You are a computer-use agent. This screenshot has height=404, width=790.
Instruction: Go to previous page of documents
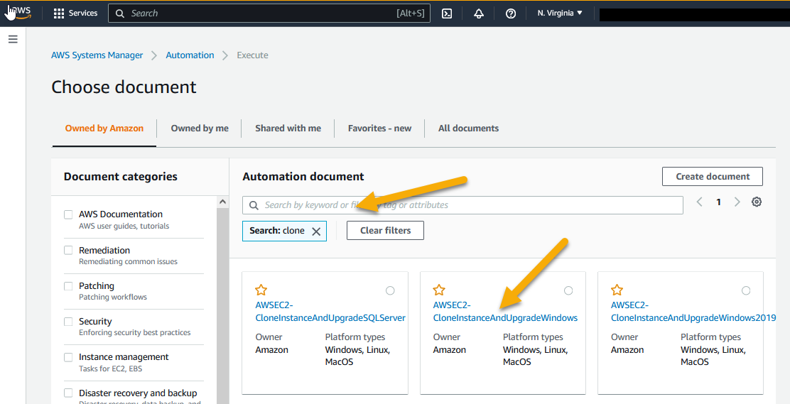pos(699,202)
